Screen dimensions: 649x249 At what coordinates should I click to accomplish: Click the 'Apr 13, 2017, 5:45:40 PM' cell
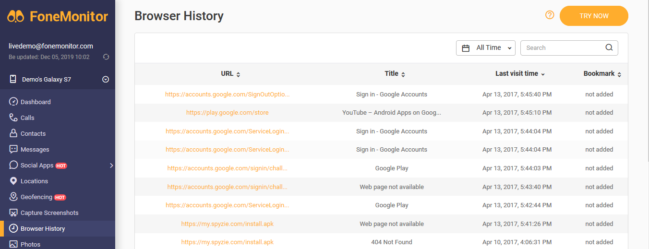(x=517, y=94)
